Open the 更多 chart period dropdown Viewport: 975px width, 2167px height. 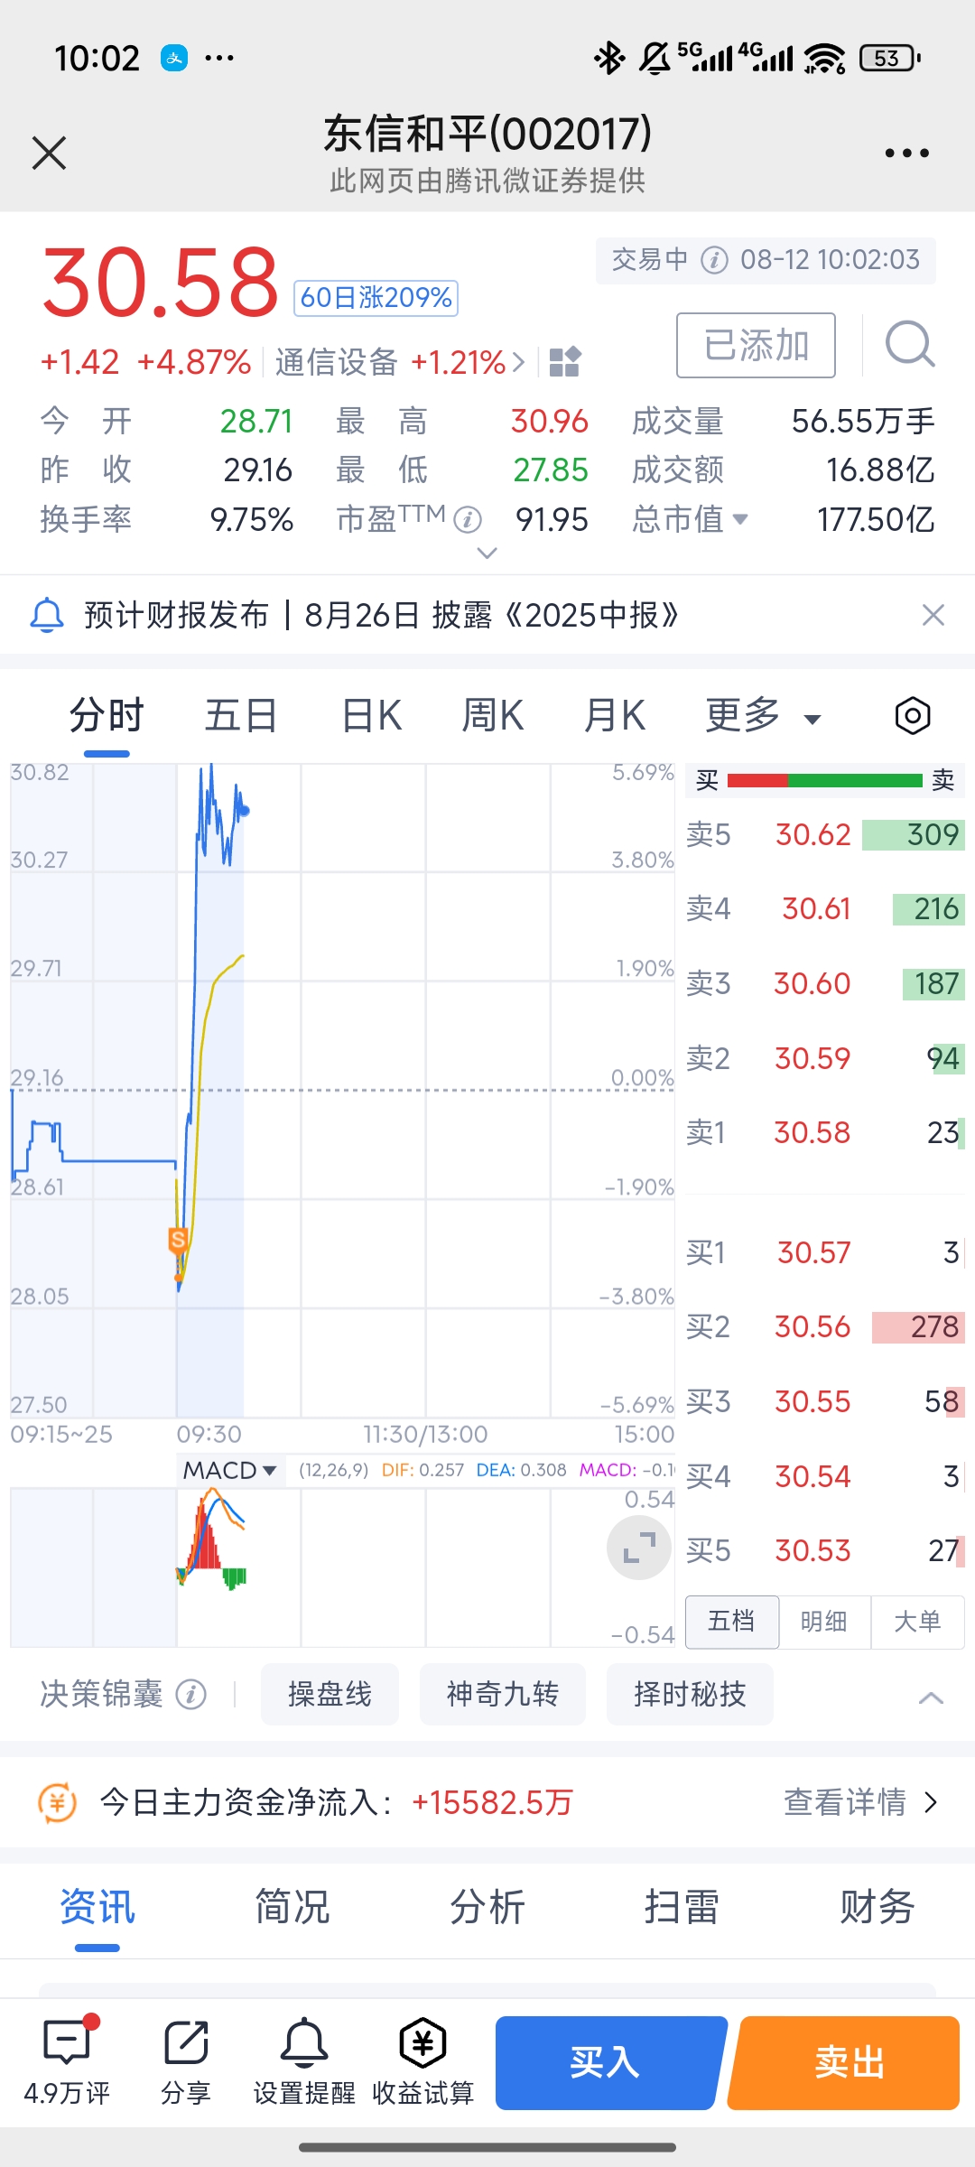763,717
